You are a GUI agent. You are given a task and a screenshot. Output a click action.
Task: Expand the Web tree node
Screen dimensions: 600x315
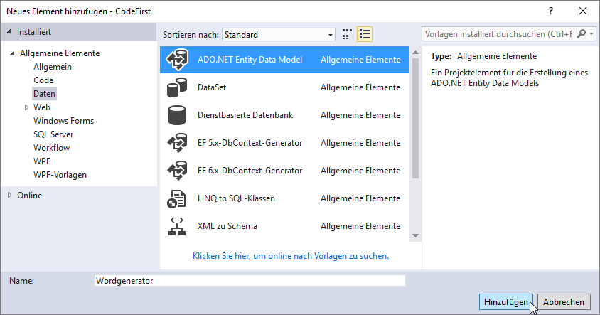pos(26,107)
